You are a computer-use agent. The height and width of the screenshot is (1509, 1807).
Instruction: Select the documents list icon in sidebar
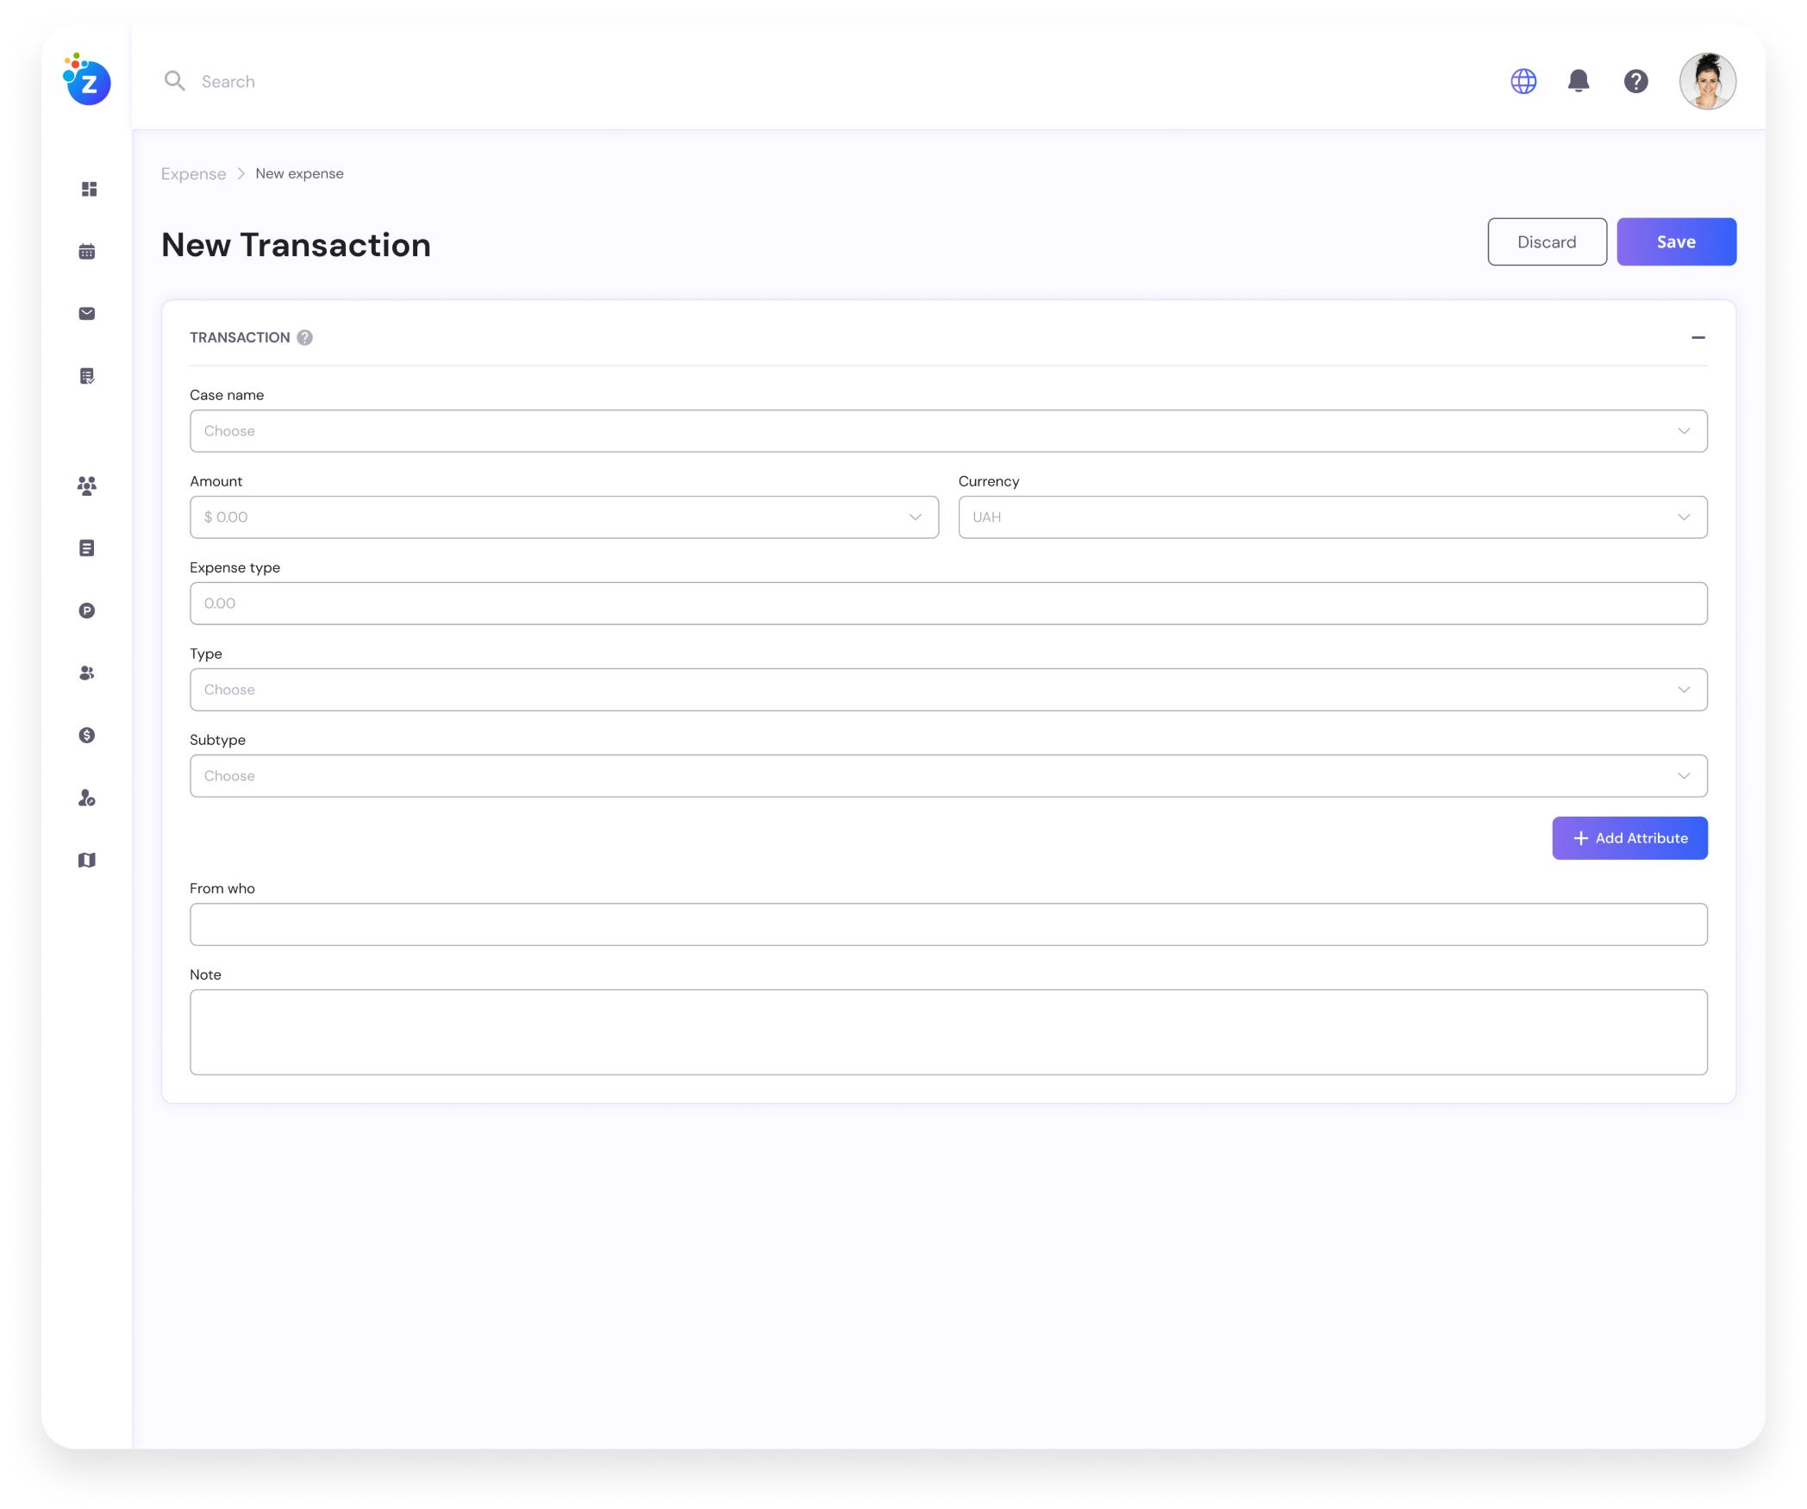[x=87, y=548]
